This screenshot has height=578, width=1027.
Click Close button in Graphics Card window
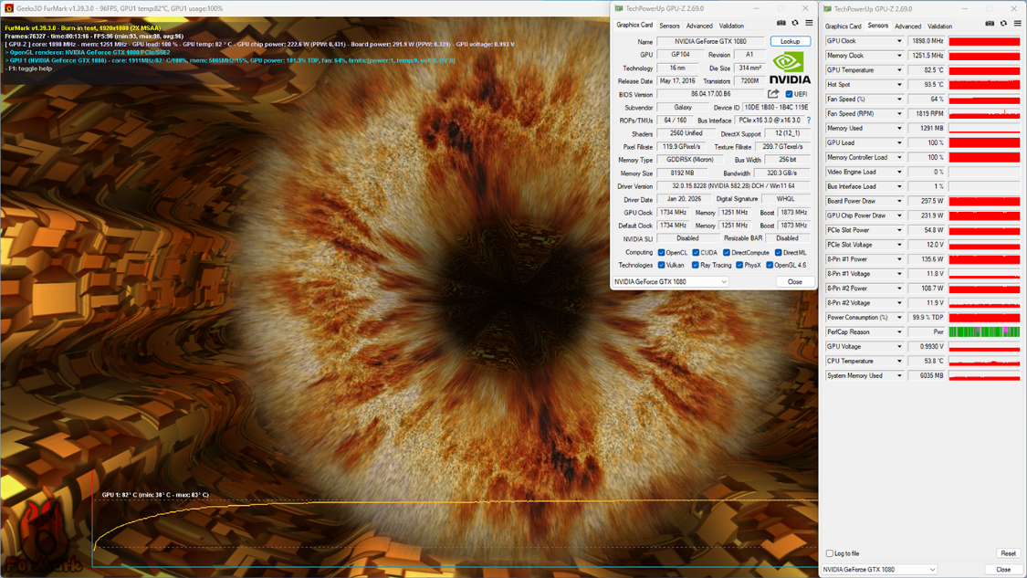pyautogui.click(x=794, y=282)
